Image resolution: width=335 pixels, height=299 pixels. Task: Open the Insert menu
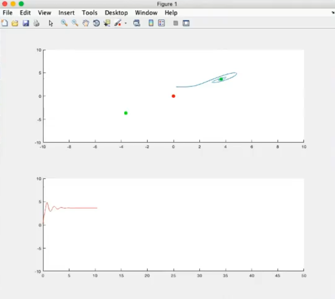(x=67, y=13)
